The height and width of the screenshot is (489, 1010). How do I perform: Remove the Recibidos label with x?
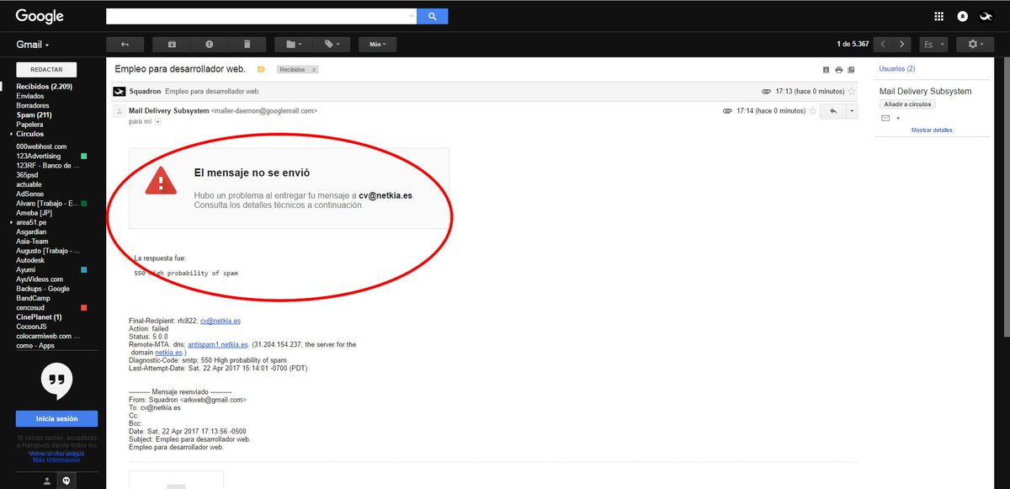(314, 70)
